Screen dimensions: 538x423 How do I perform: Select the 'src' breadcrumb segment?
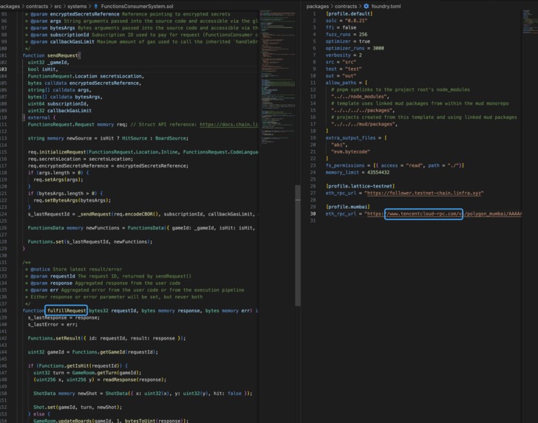point(58,6)
